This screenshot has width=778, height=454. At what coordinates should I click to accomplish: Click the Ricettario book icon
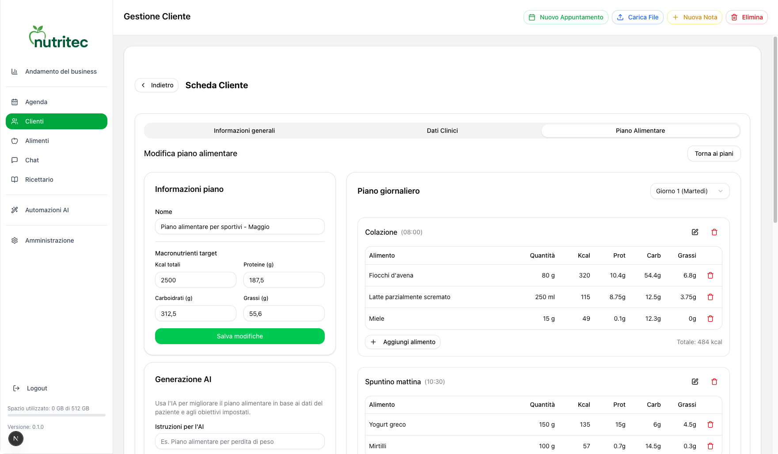(x=15, y=180)
